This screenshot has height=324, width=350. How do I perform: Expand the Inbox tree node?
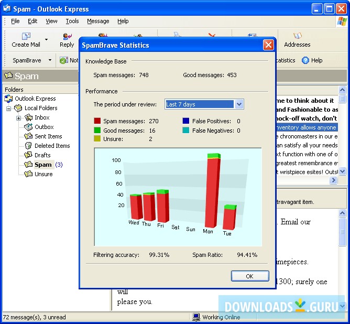pyautogui.click(x=18, y=118)
